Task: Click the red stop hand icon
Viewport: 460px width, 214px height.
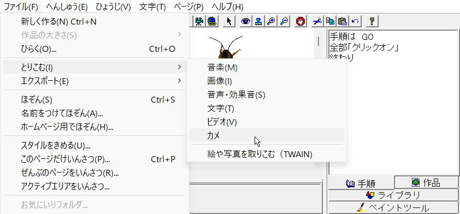Action: tap(300, 21)
